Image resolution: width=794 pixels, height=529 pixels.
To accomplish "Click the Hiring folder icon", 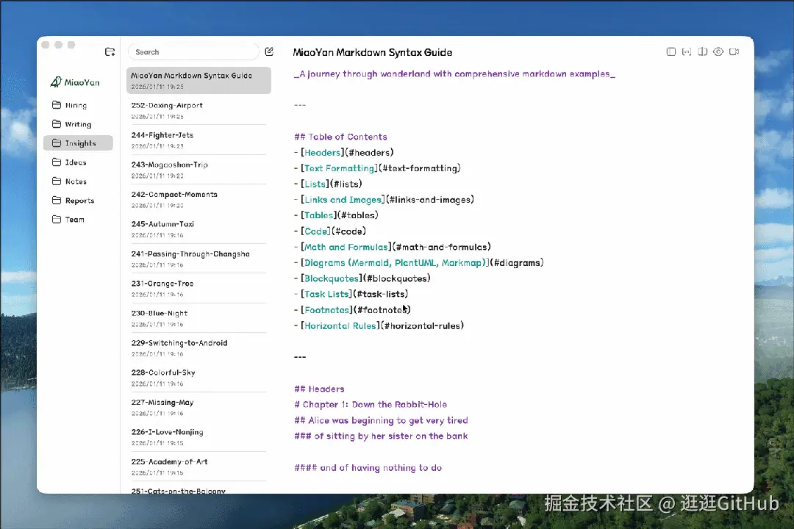I will 57,105.
